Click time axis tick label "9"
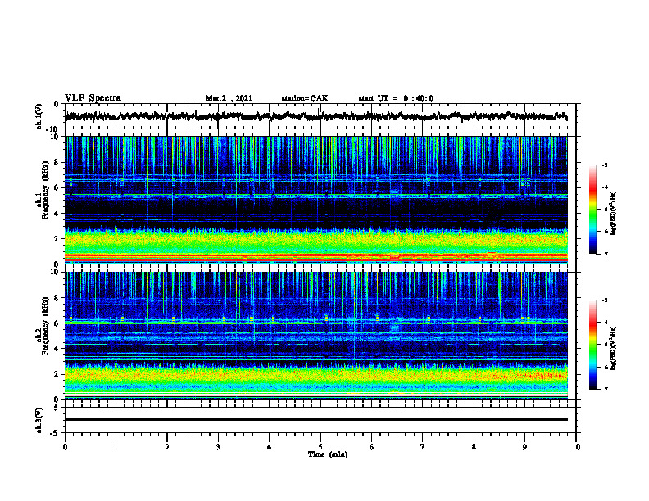 pyautogui.click(x=524, y=447)
